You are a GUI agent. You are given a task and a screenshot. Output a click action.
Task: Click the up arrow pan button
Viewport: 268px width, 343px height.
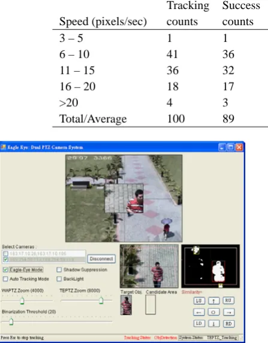click(213, 300)
